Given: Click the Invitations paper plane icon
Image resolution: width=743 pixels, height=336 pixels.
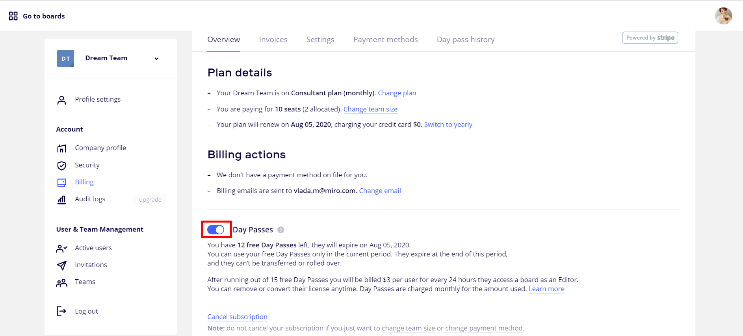Looking at the screenshot, I should [x=61, y=265].
